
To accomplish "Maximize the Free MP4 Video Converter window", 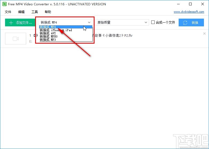I will (x=190, y=4).
